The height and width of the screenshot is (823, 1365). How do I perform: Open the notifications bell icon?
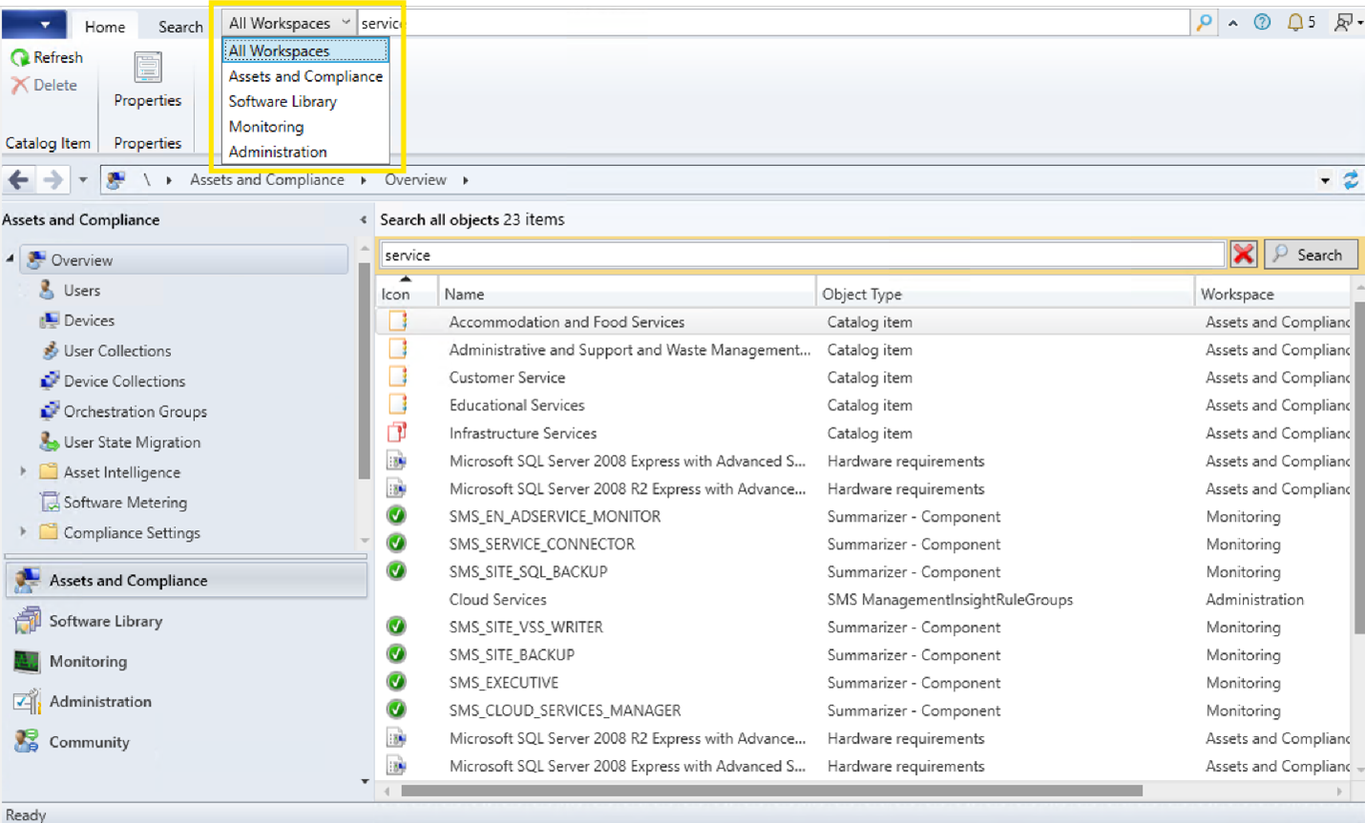pos(1294,23)
